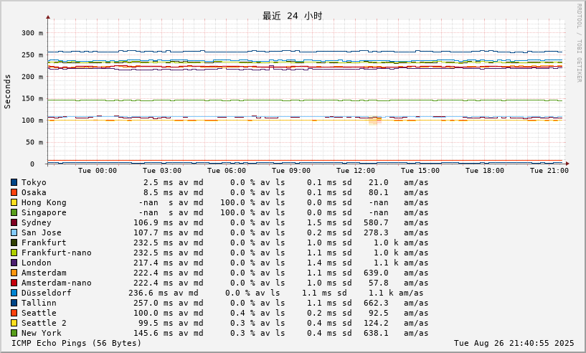Screen dimensions: 586x353
Task: Click the London purple legend swatch
Action: tap(14, 263)
